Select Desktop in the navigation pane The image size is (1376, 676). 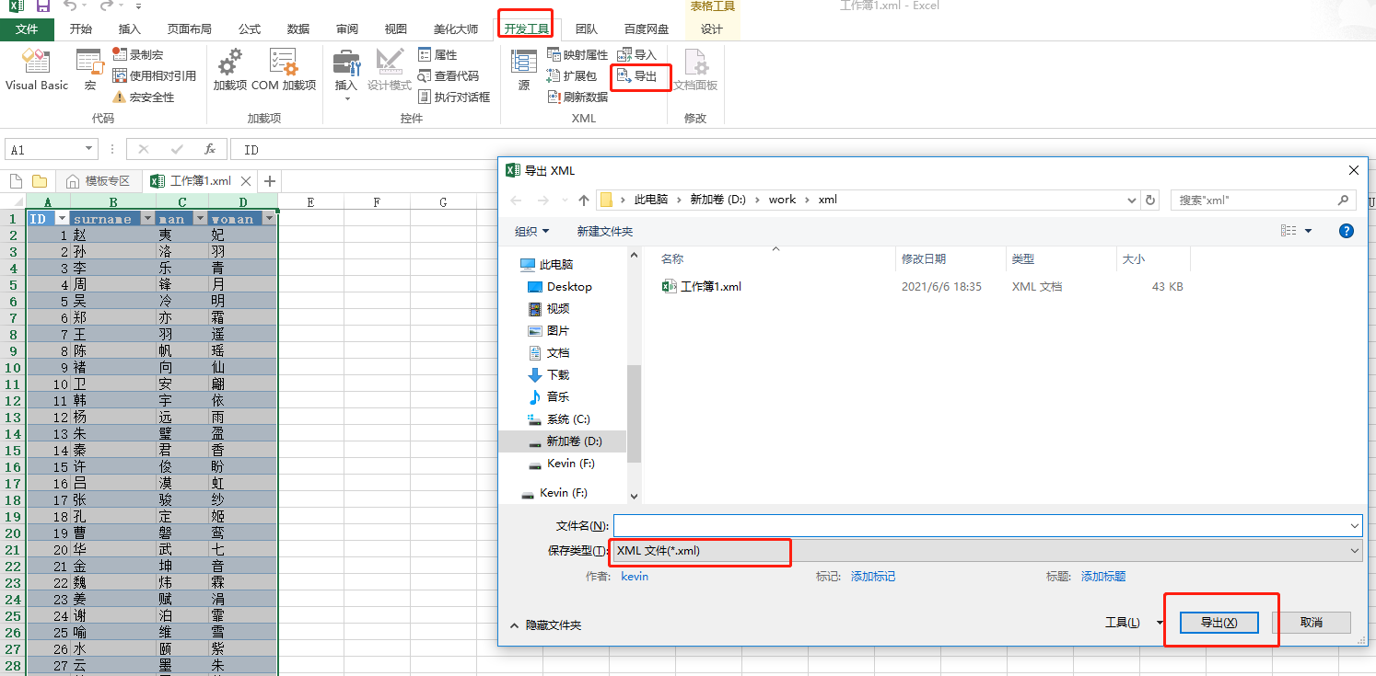[560, 286]
